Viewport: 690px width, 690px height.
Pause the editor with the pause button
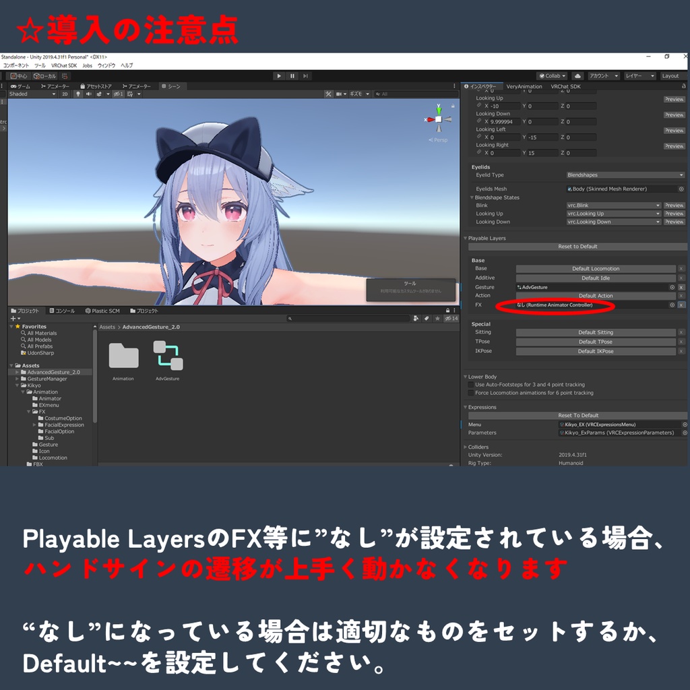click(292, 75)
